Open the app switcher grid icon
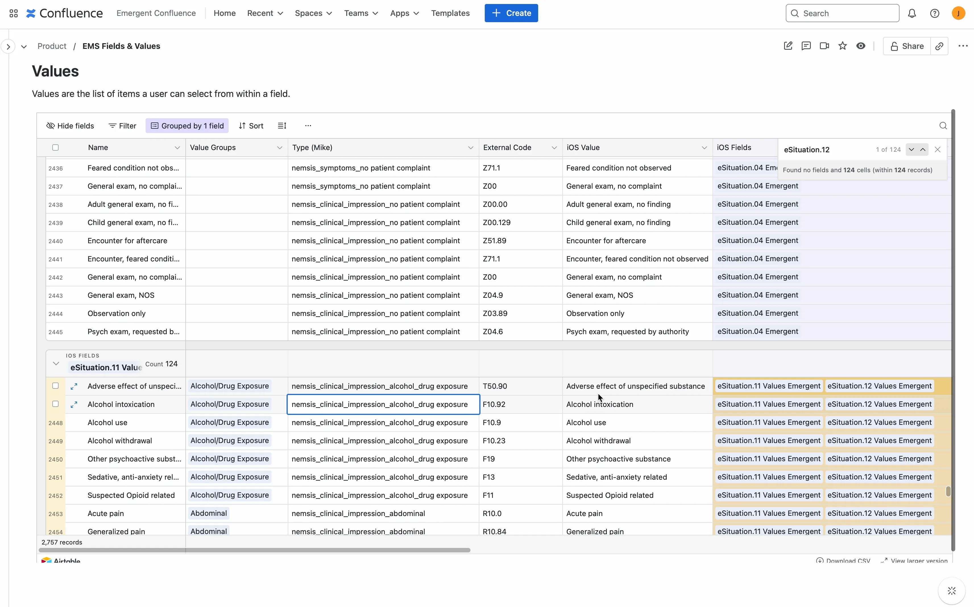This screenshot has width=974, height=607. coord(13,13)
